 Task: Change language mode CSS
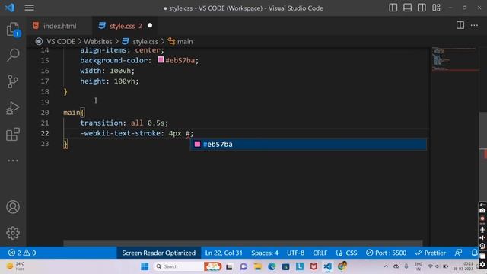tap(347, 253)
